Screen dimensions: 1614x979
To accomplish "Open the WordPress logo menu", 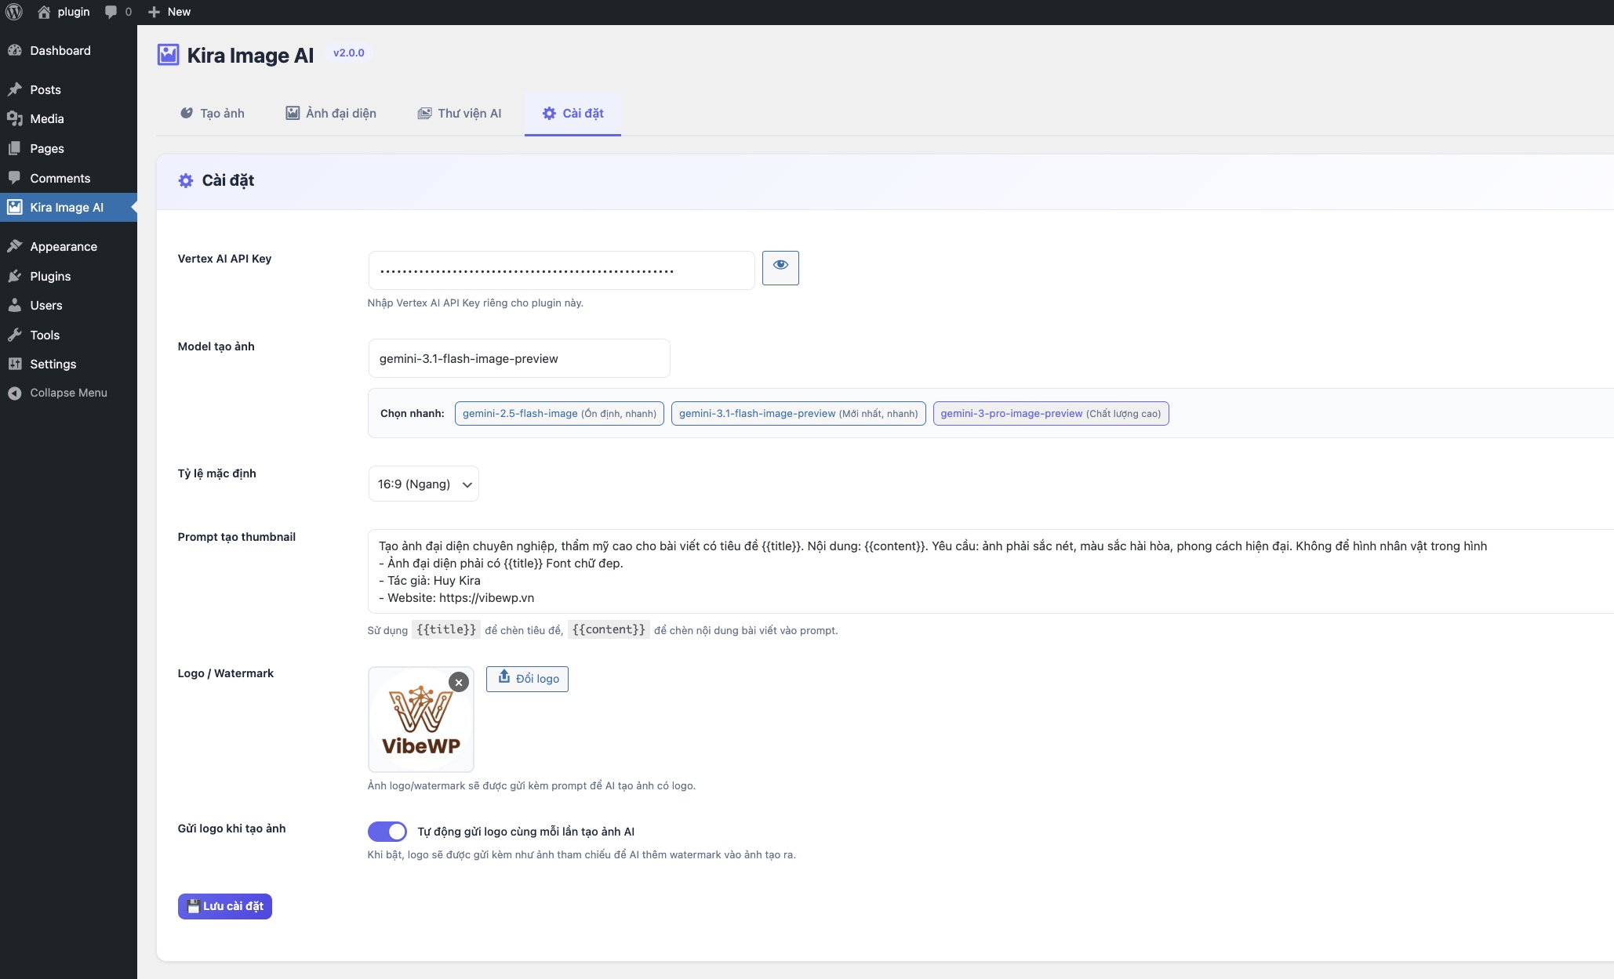I will click(14, 12).
